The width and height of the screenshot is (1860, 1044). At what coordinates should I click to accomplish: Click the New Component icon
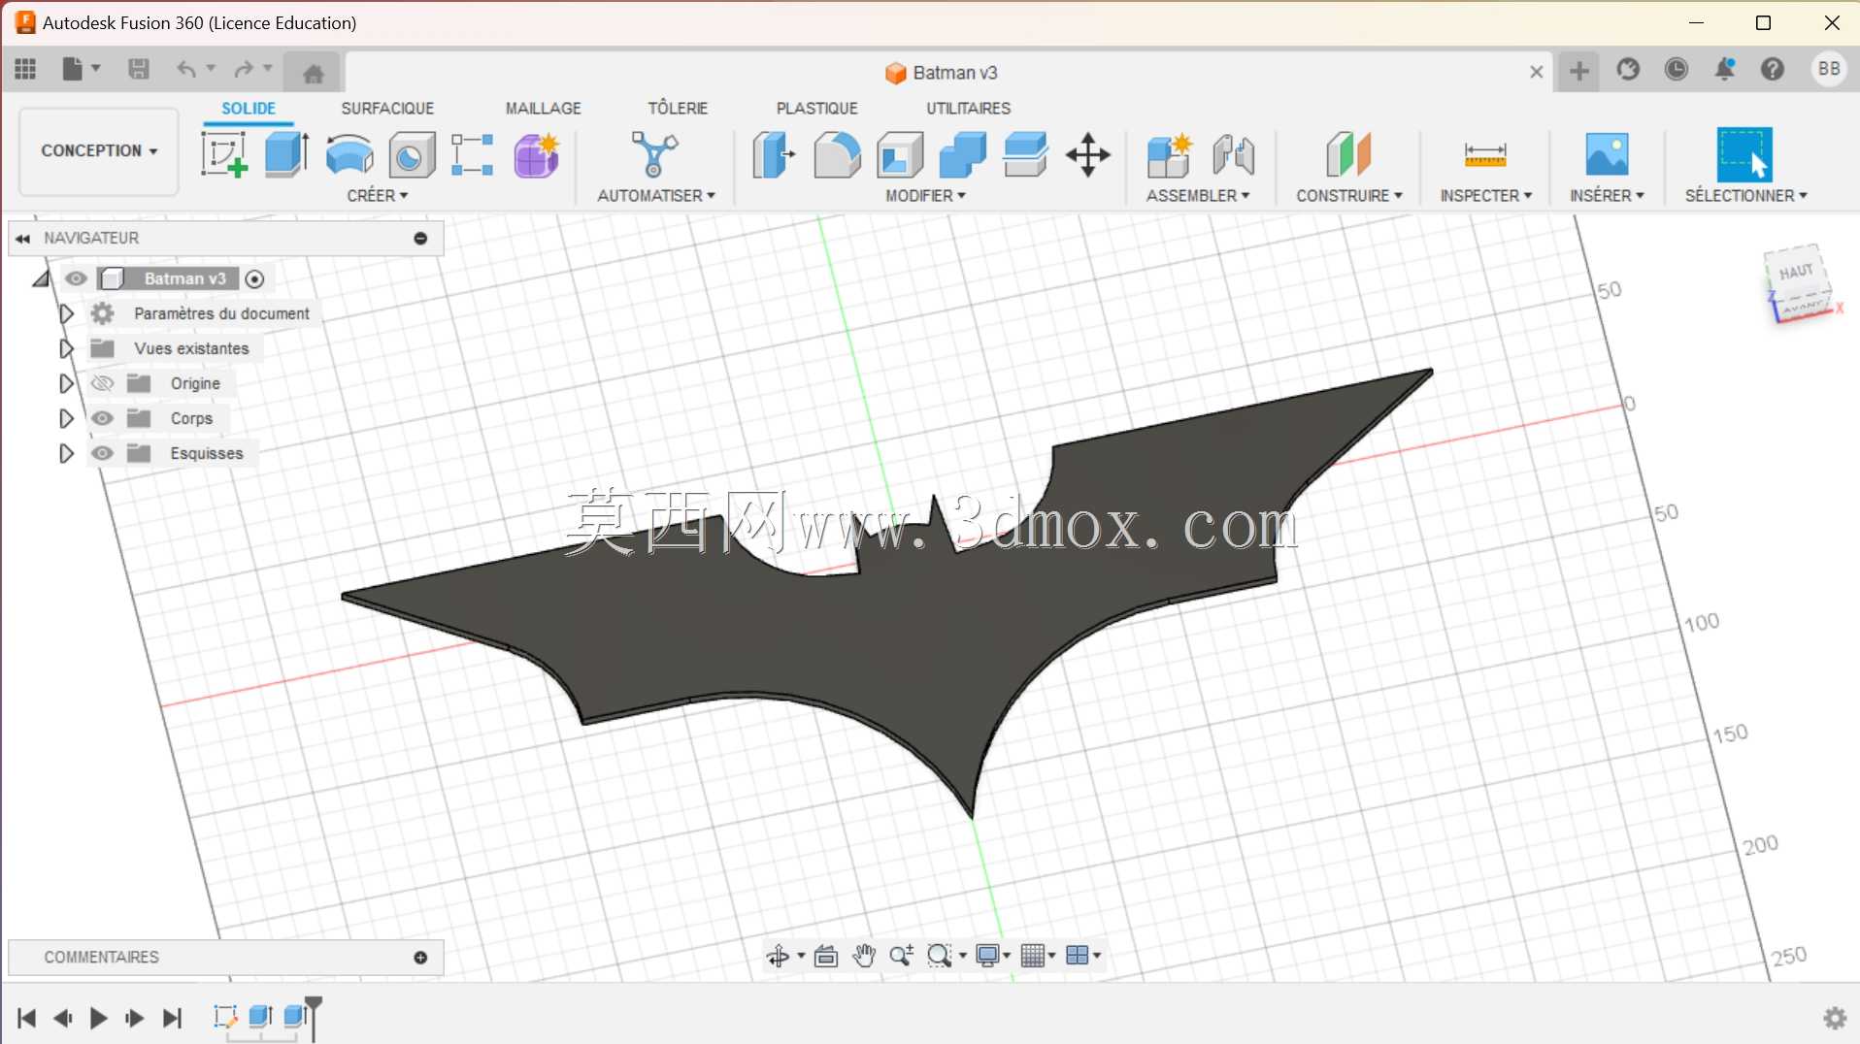pos(1169,154)
